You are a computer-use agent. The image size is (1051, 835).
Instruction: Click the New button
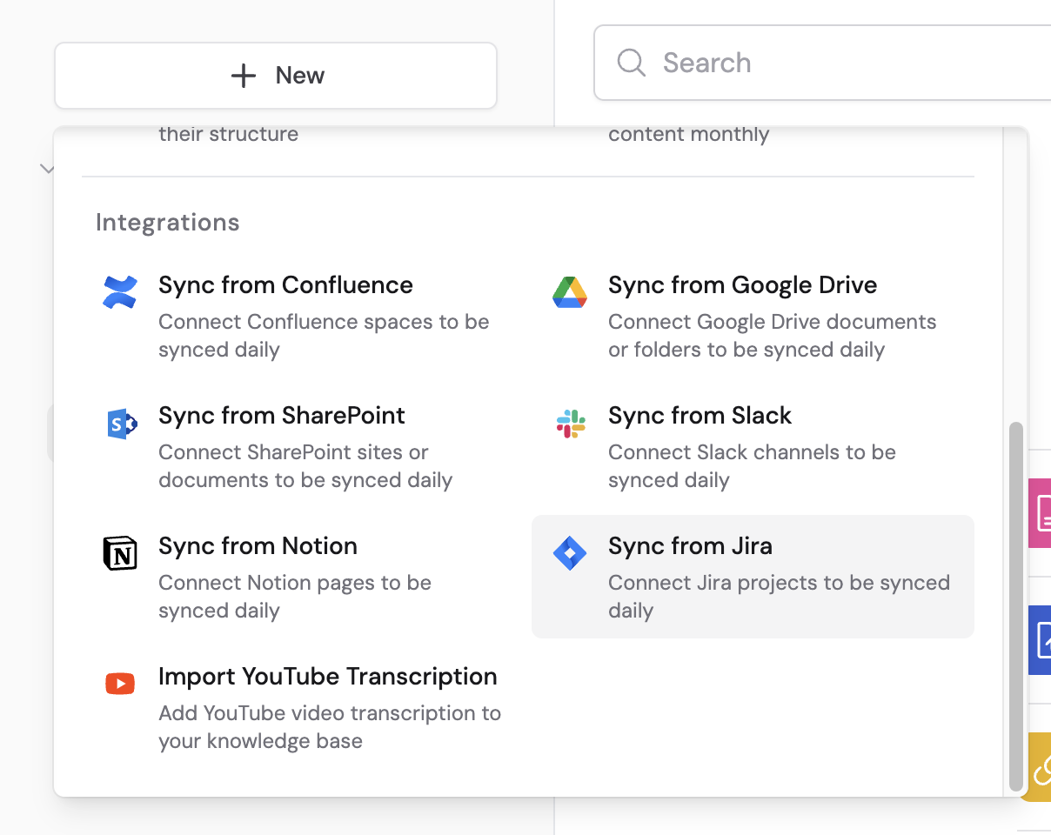[276, 76]
